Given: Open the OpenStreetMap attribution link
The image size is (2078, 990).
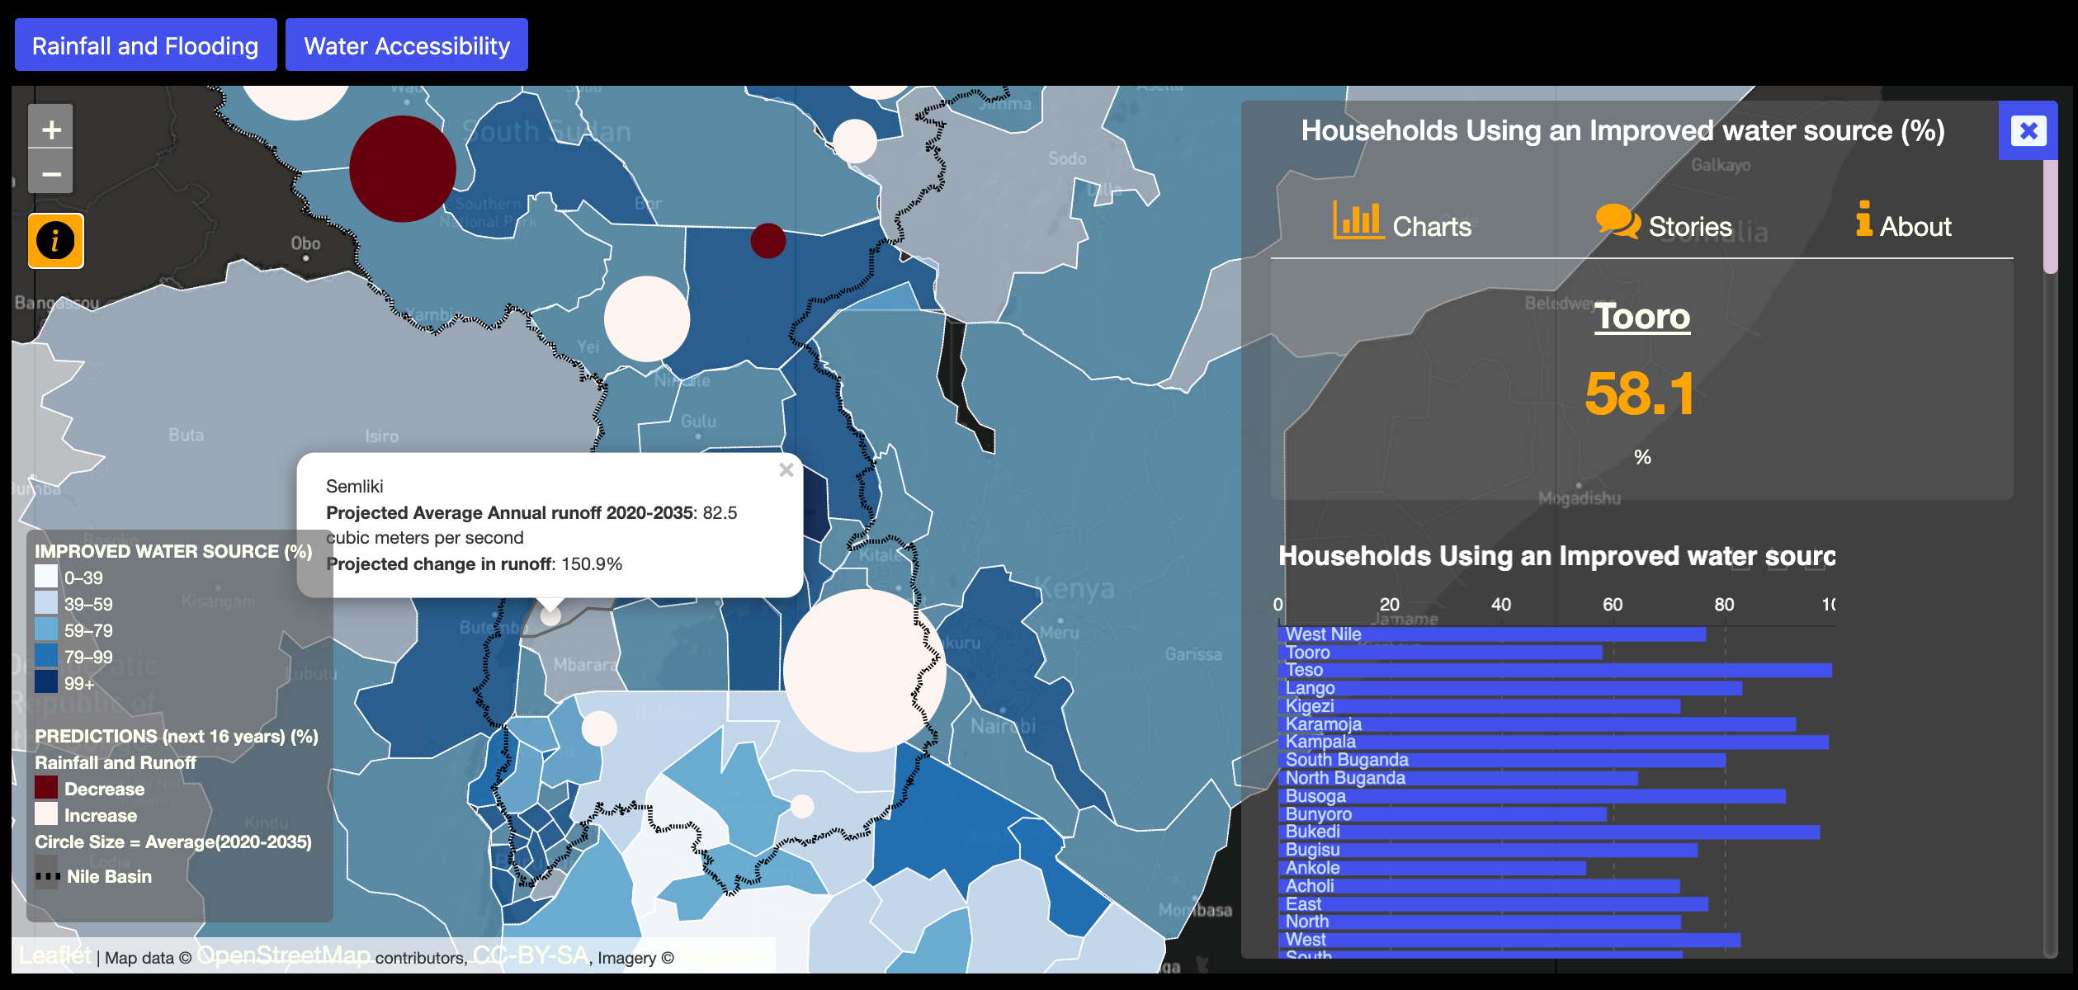Looking at the screenshot, I should tap(283, 955).
